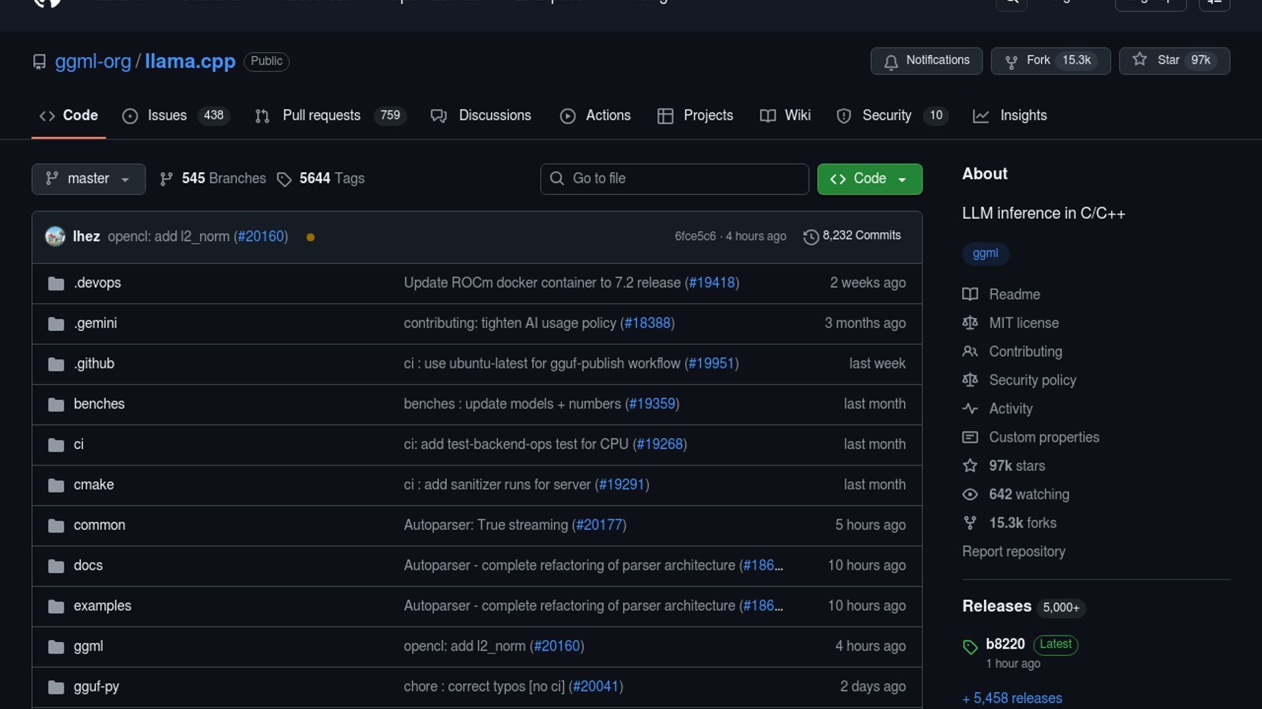Click the eye icon for 642 watching
The width and height of the screenshot is (1262, 709).
970,494
